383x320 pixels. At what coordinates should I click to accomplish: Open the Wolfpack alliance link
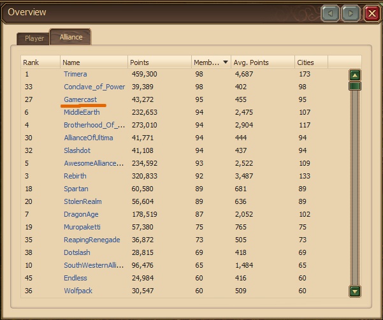coord(78,291)
